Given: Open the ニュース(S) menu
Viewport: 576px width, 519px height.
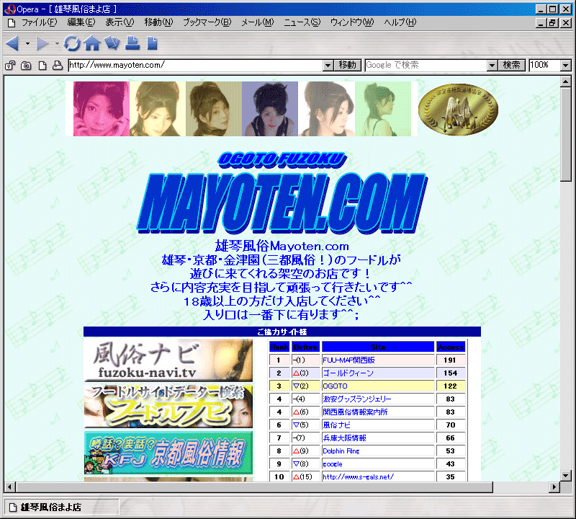Looking at the screenshot, I should 302,22.
